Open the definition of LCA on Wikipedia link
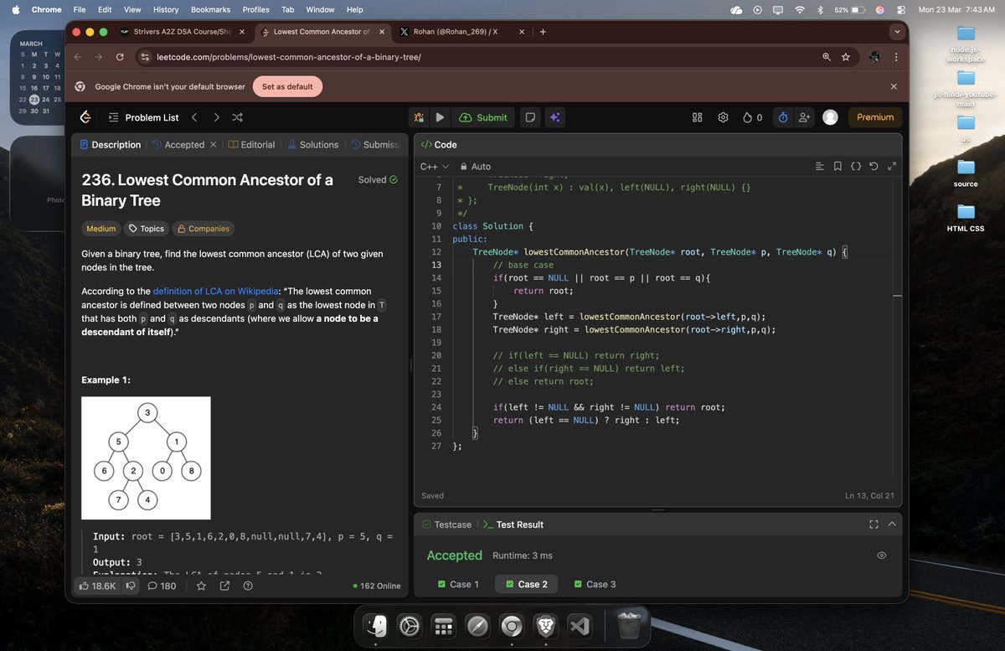The width and height of the screenshot is (1005, 651). [217, 292]
